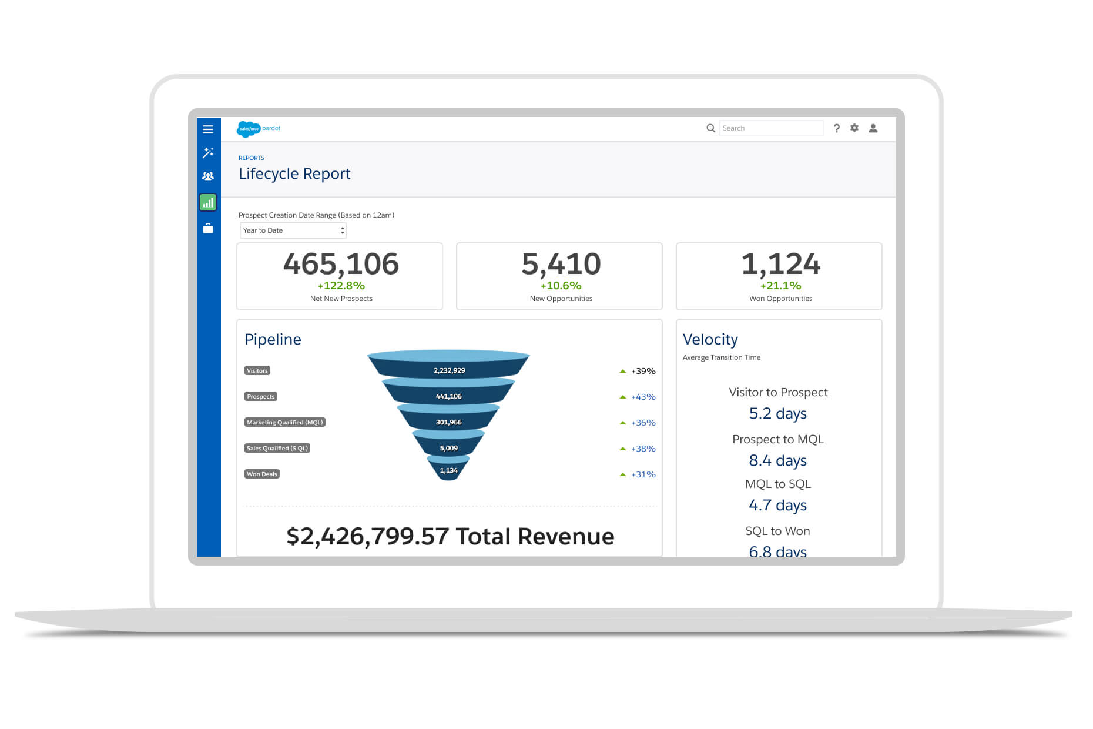The width and height of the screenshot is (1093, 729).
Task: Open the settings gear icon
Action: point(854,128)
